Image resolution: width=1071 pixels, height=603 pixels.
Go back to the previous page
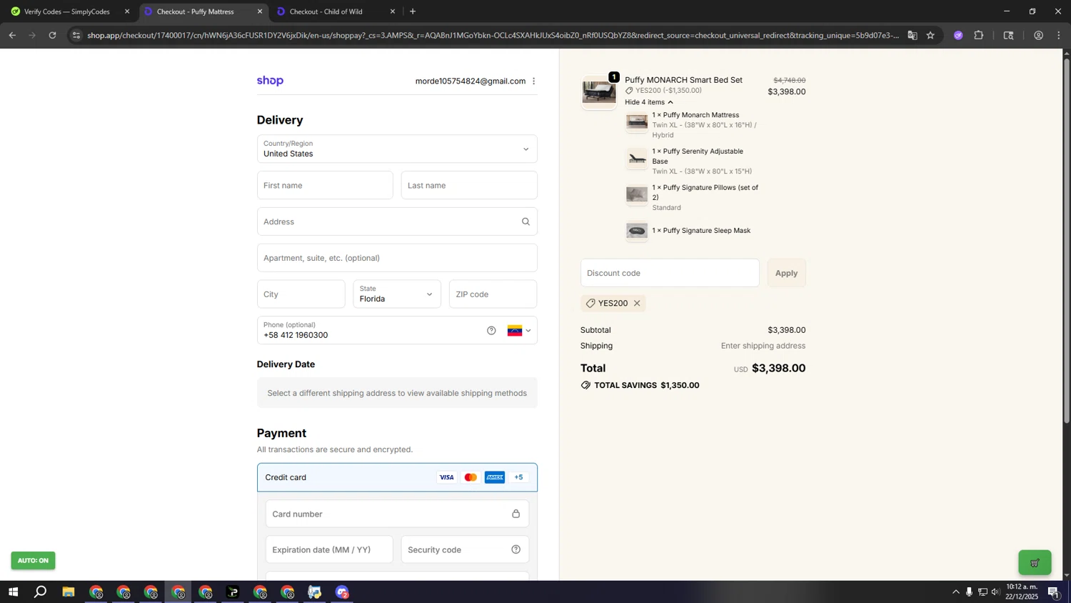pyautogui.click(x=12, y=35)
